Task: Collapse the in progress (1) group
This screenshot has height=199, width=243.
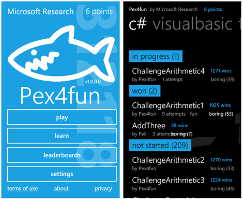Action: [156, 56]
